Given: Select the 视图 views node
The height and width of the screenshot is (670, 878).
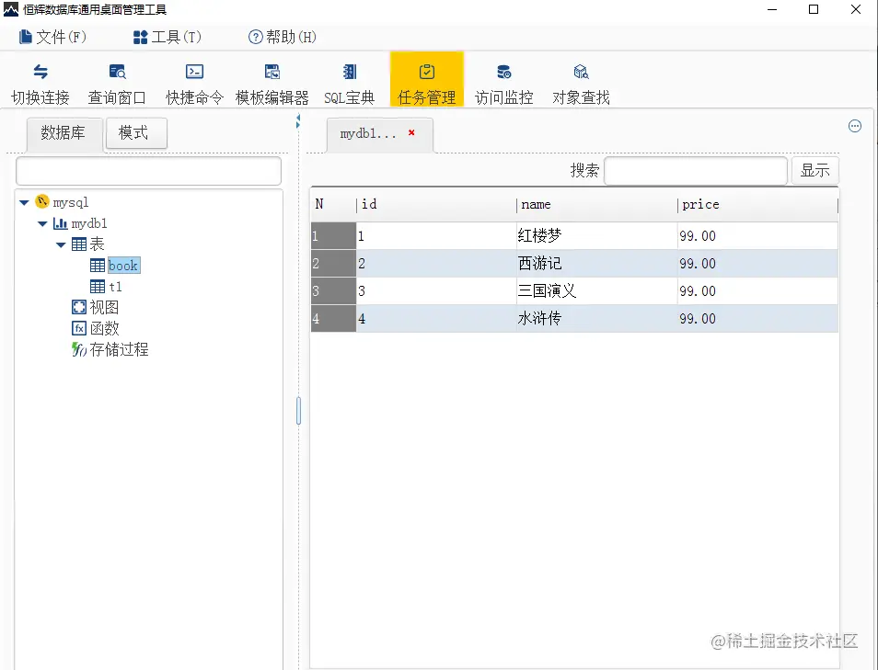Looking at the screenshot, I should (x=104, y=308).
